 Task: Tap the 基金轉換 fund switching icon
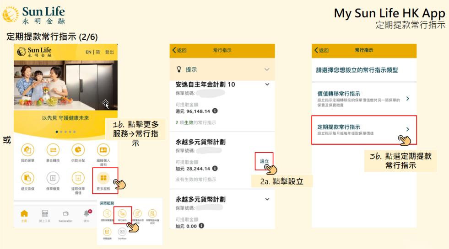click(53, 150)
